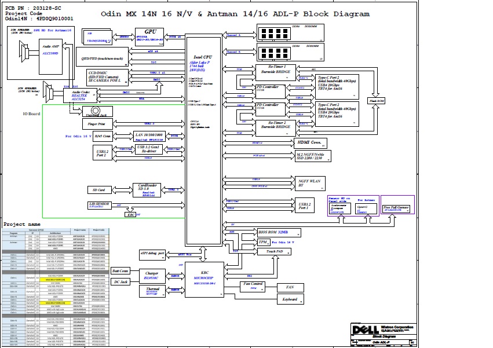
Task: Click the Thermal sensor block
Action: [x=152, y=291]
